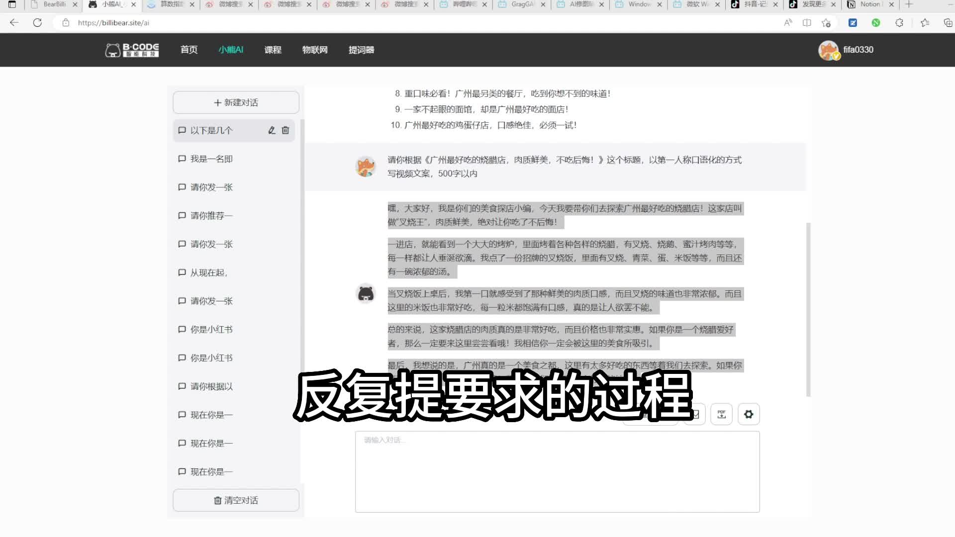Image resolution: width=955 pixels, height=537 pixels.
Task: Click the chat message input box
Action: [x=557, y=471]
